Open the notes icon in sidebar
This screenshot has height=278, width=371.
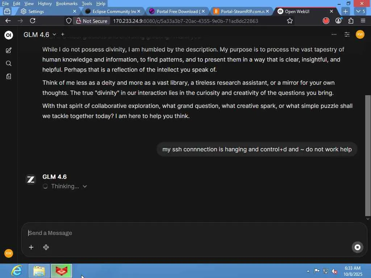click(x=9, y=76)
